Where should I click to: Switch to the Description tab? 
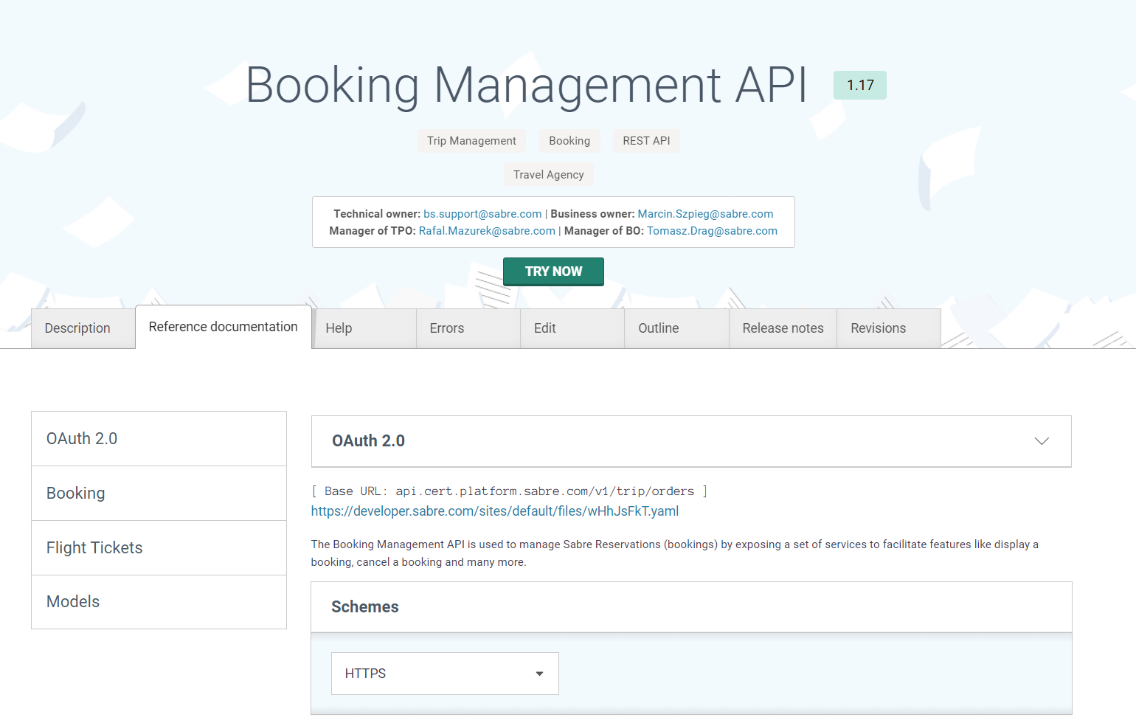(x=83, y=328)
